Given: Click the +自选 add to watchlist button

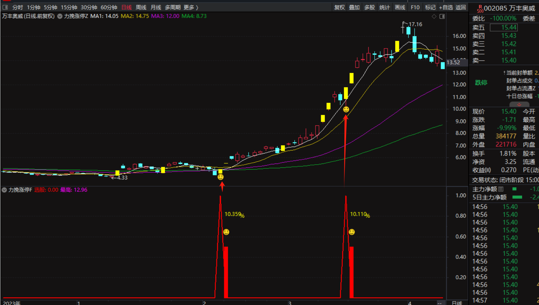Looking at the screenshot, I should tap(446, 7).
